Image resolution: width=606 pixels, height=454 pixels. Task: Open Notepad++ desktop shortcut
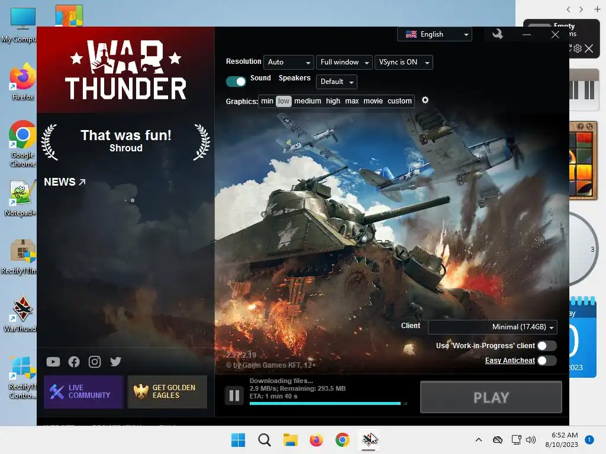[x=21, y=198]
